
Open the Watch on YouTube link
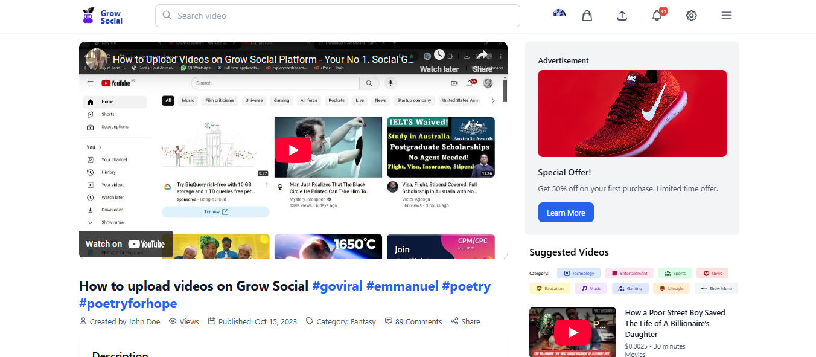126,244
